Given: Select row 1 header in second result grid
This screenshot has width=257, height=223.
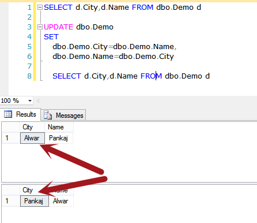Looking at the screenshot, I should (x=11, y=201).
